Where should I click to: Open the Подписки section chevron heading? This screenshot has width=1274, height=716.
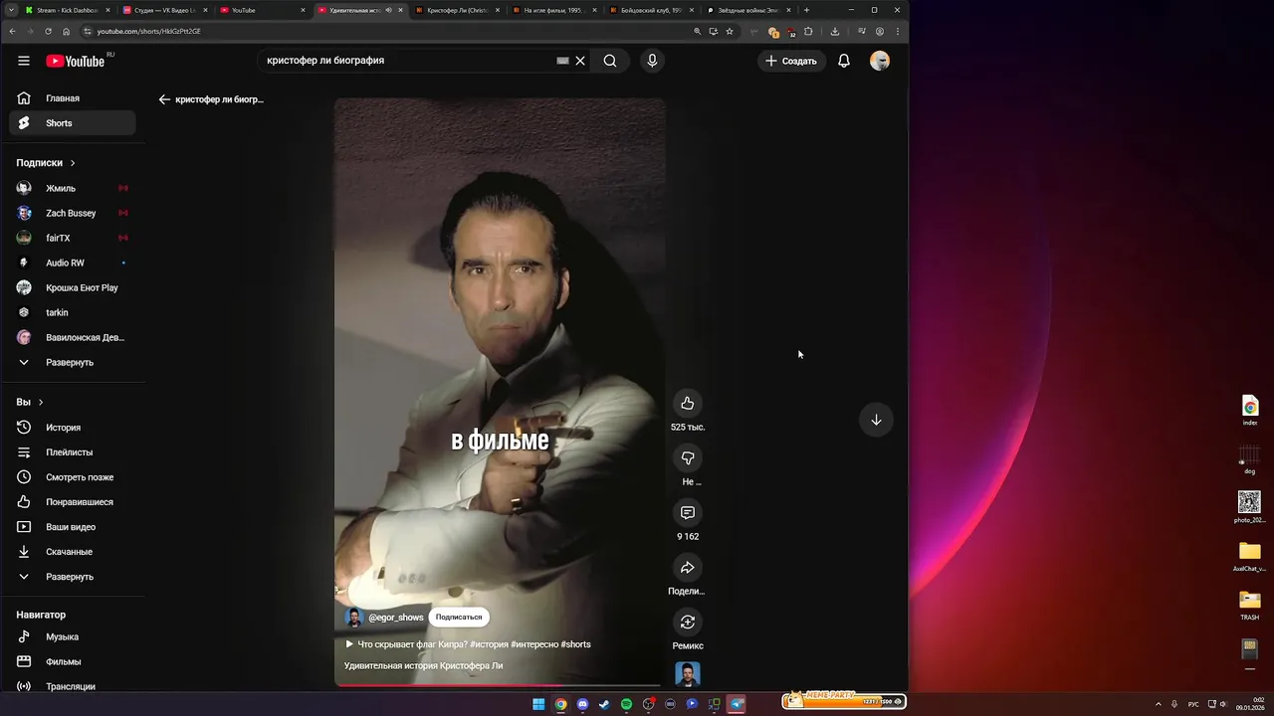click(46, 163)
